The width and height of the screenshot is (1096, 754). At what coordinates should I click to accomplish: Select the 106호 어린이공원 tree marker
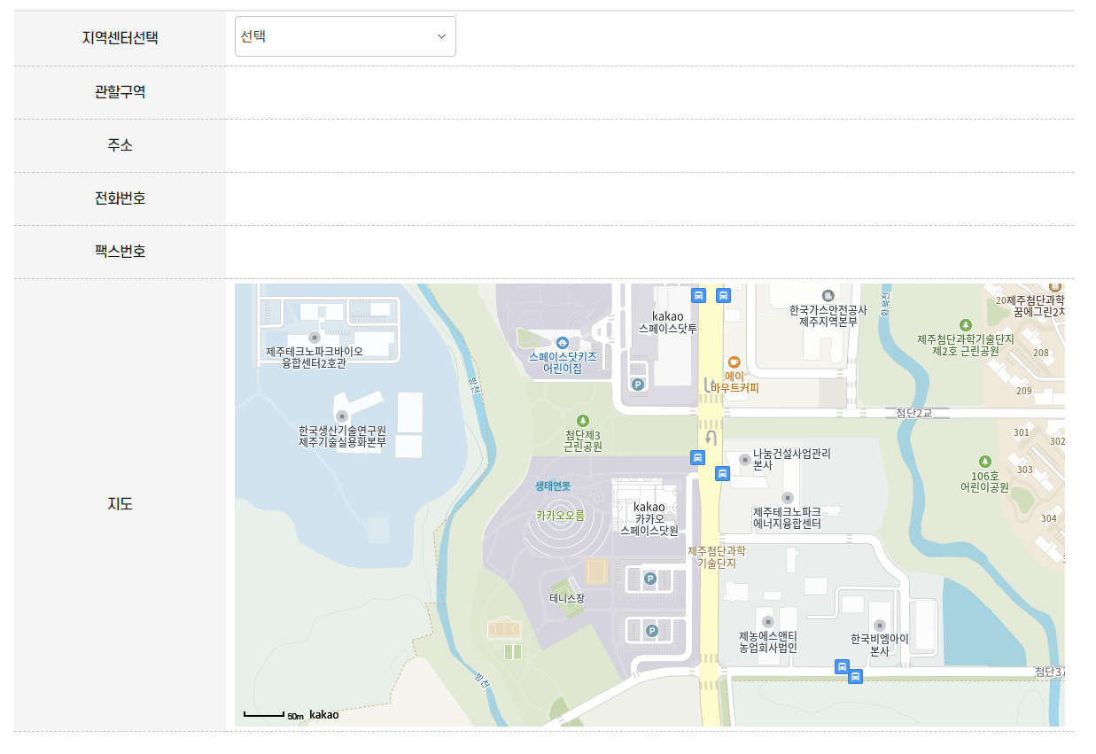point(984,462)
